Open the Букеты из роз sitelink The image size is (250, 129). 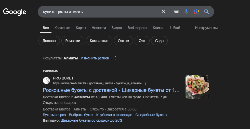[x=55, y=115]
